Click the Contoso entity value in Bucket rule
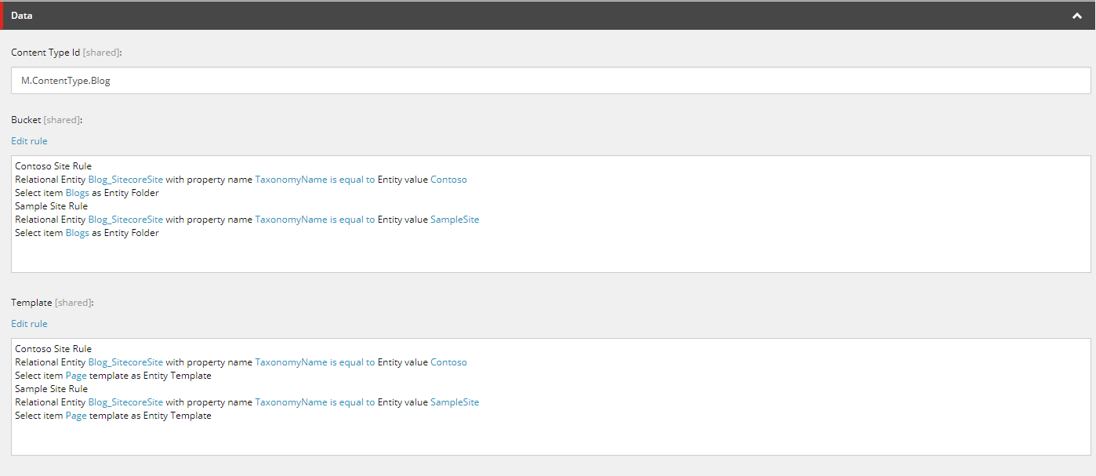 click(x=448, y=180)
